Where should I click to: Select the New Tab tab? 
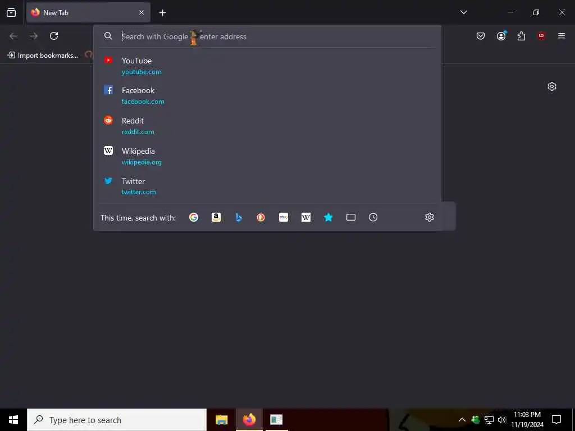(x=88, y=12)
